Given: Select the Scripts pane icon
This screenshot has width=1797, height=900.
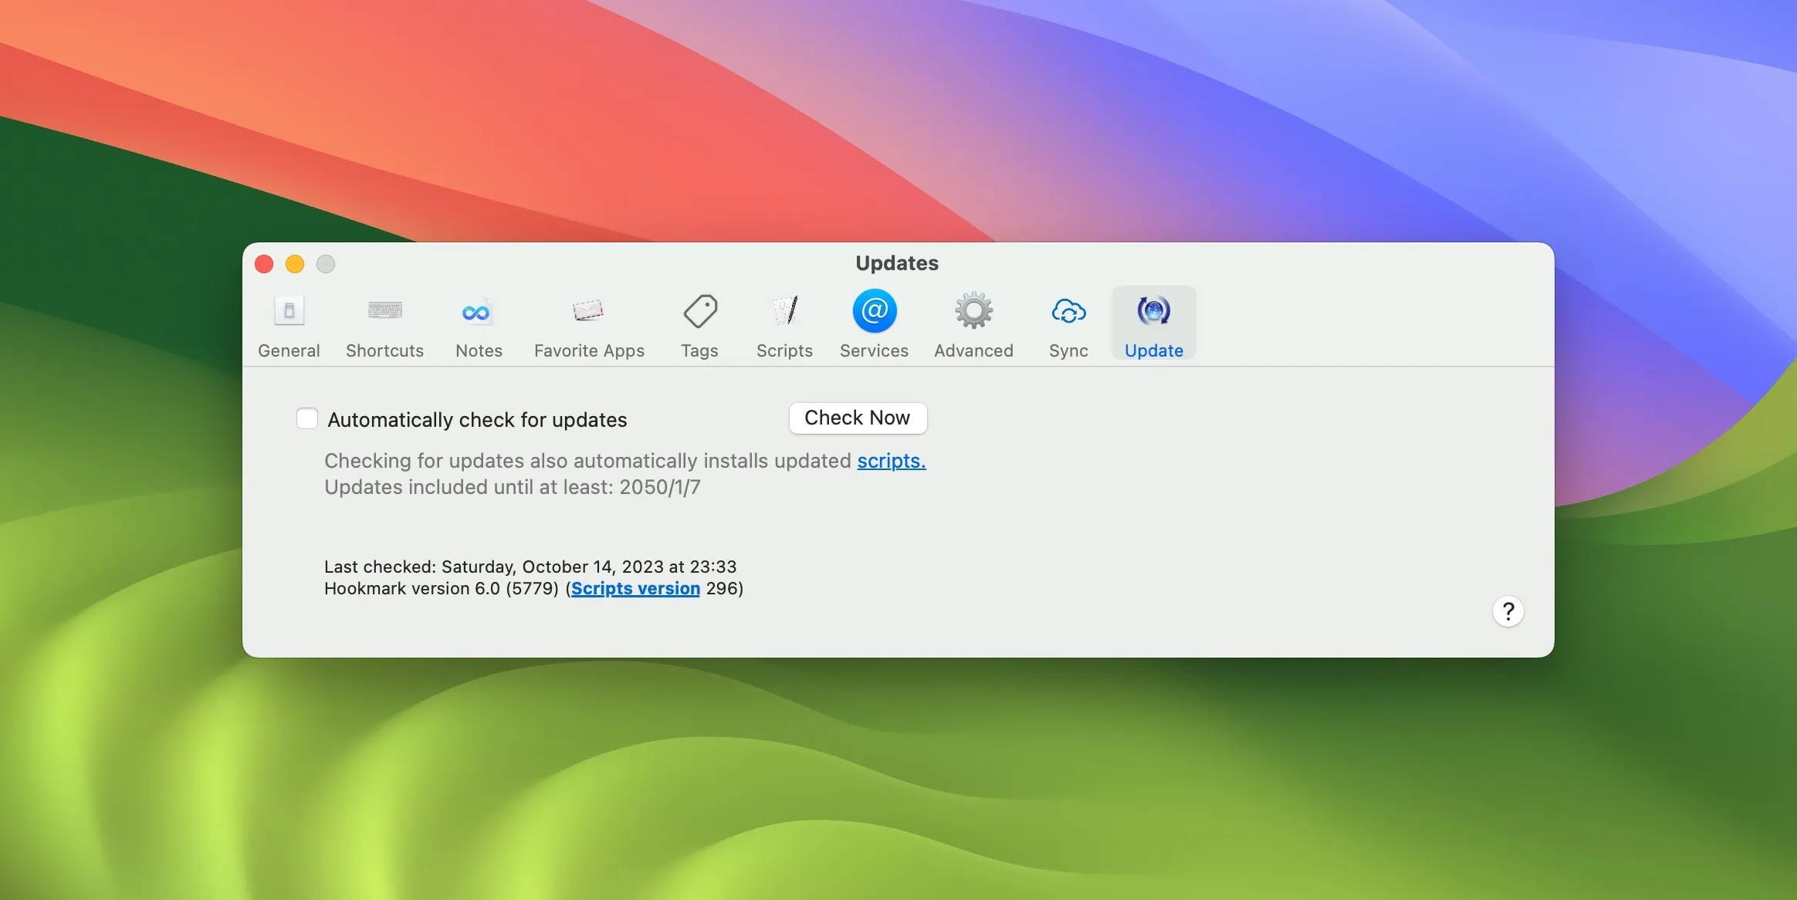Looking at the screenshot, I should tap(783, 324).
